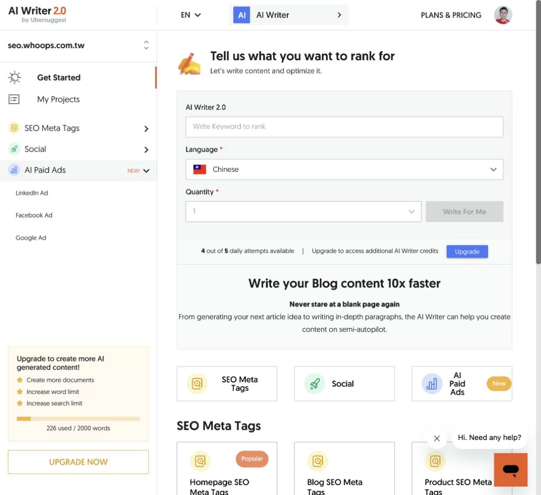Close the Need any help popup
This screenshot has height=495, width=541.
437,438
